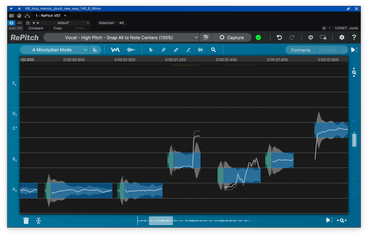Pin the plugin window
Image resolution: width=368 pixels, height=236 pixels.
(348, 9)
